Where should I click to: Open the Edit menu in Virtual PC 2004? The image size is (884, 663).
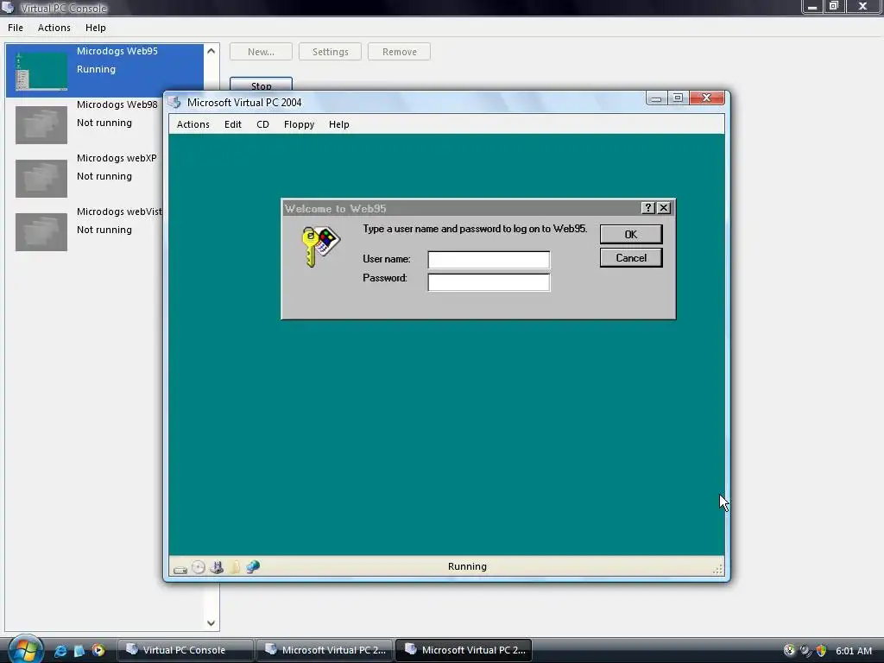(x=233, y=124)
